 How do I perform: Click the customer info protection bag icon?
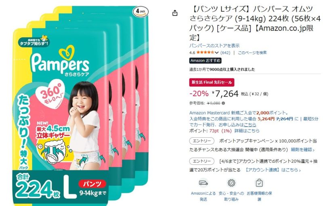click(x=259, y=183)
